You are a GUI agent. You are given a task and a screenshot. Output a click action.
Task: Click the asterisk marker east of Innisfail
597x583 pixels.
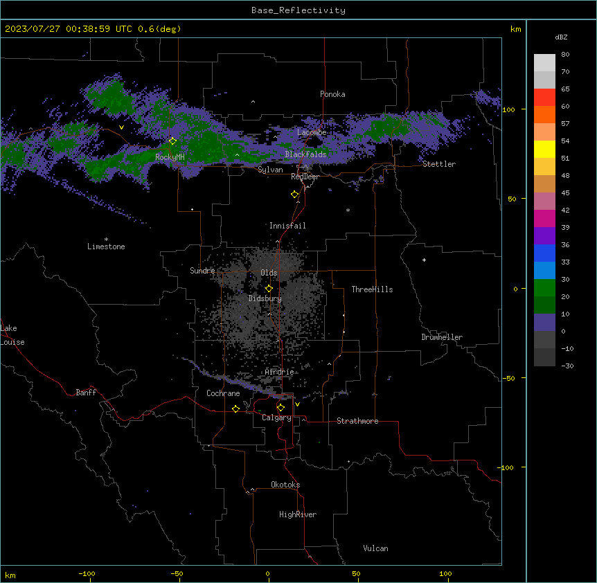coord(348,210)
